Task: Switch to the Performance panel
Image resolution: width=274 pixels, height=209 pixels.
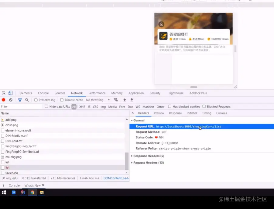Action: point(97,93)
